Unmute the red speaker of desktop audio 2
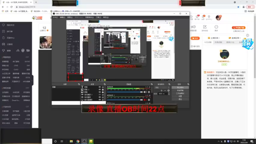 point(145,100)
